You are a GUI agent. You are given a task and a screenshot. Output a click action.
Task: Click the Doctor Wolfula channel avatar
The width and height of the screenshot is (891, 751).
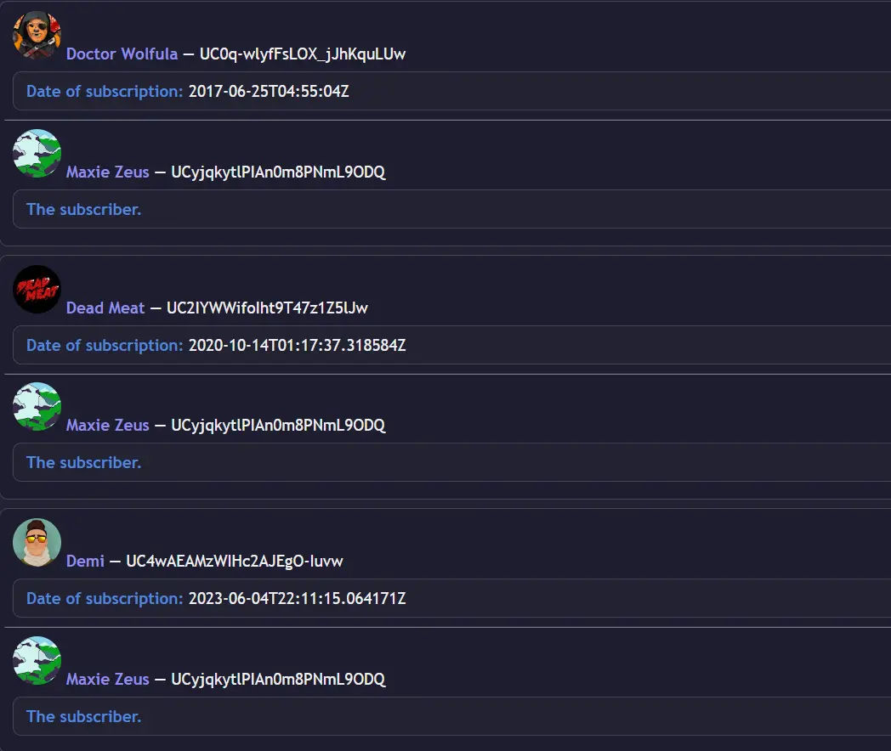click(x=37, y=35)
